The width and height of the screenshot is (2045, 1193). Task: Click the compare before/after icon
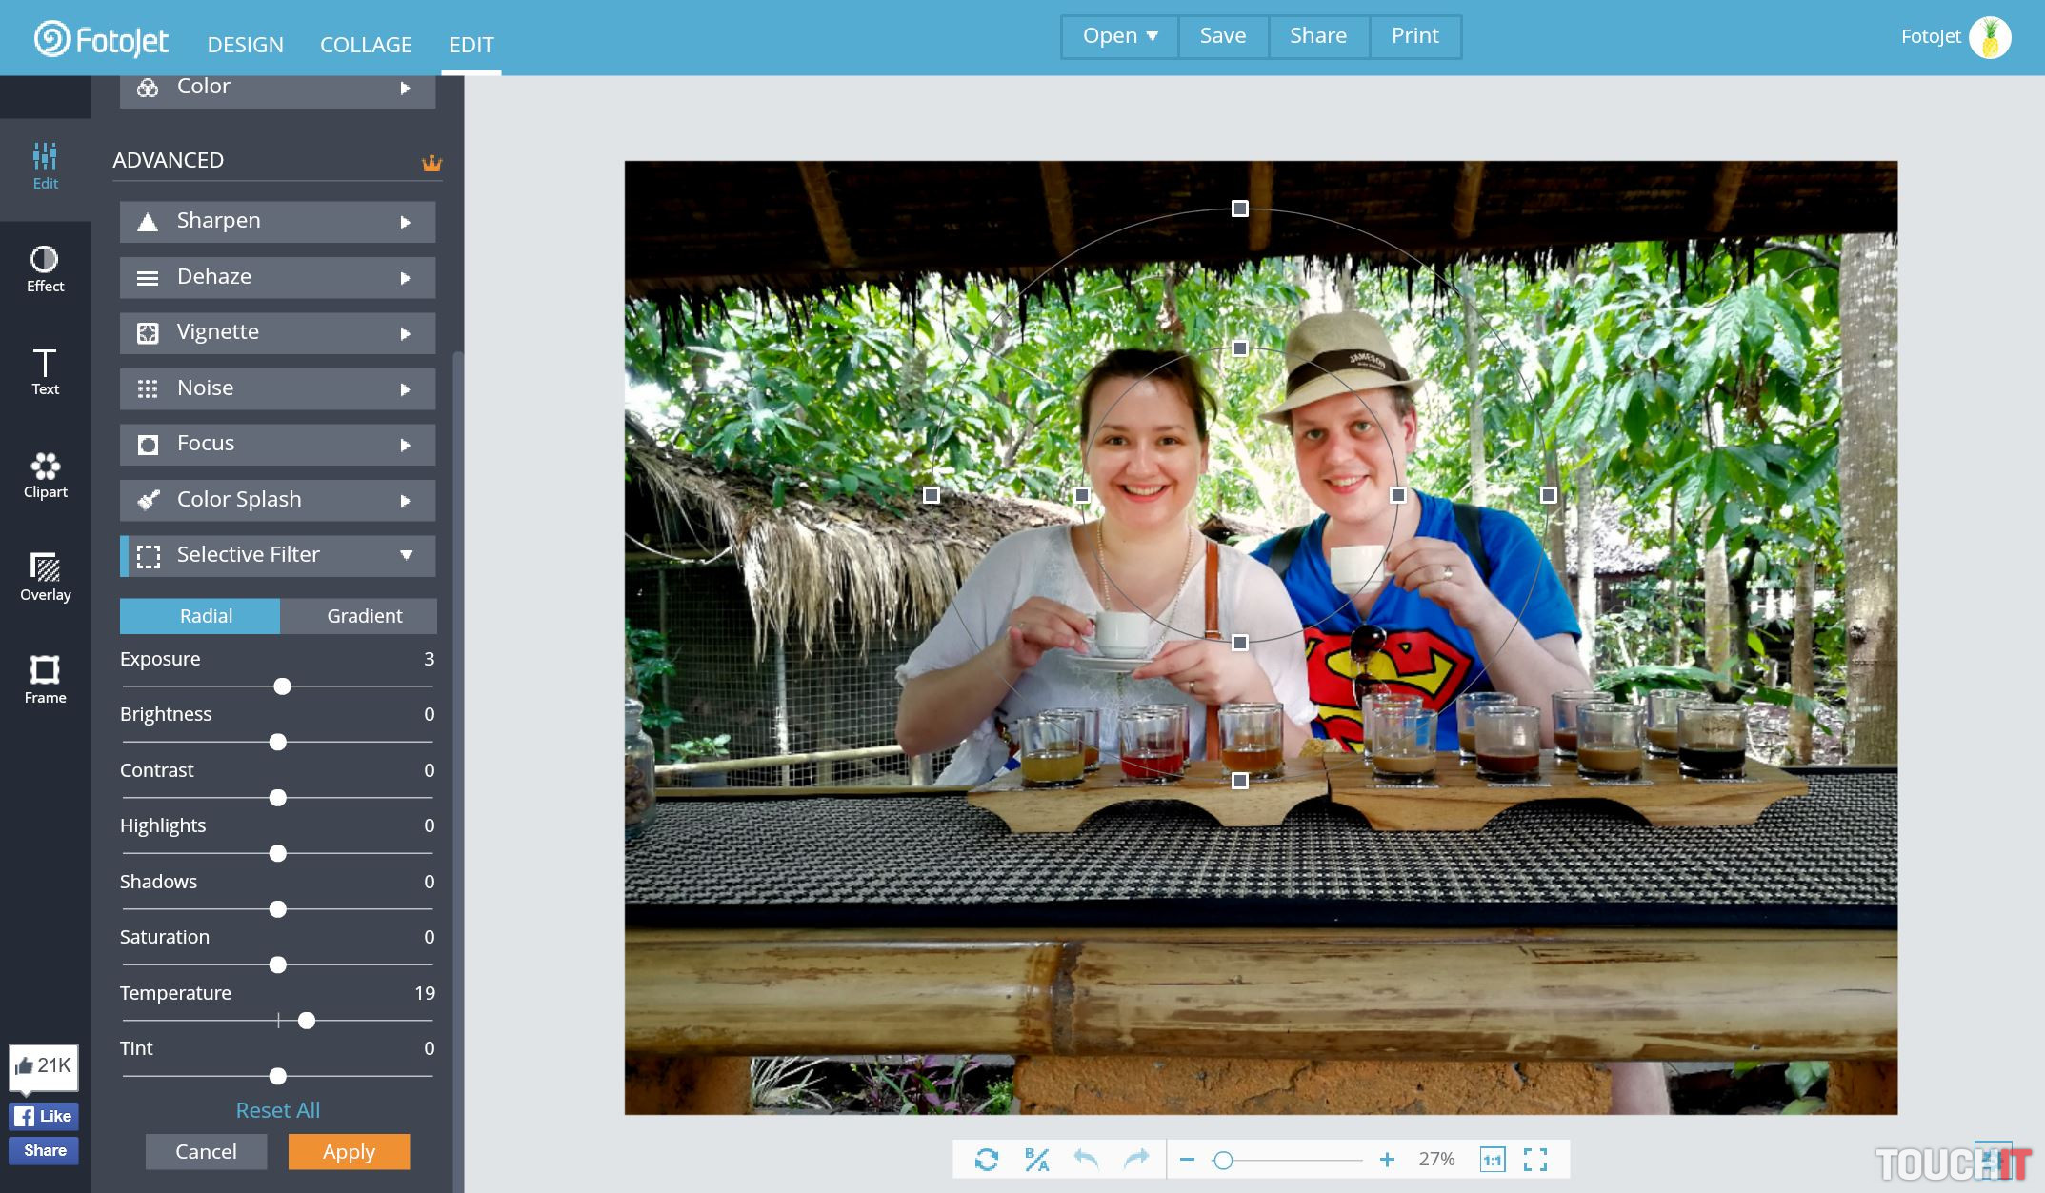point(1036,1159)
